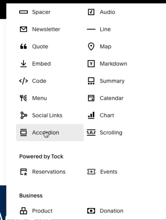
Task: Click the Chart bar graph icon
Action: pos(91,115)
